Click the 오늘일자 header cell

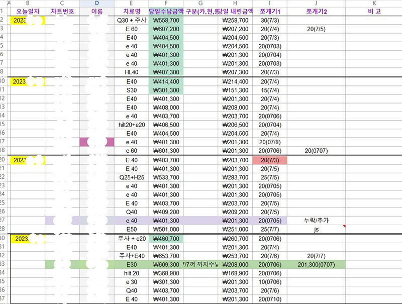click(28, 11)
